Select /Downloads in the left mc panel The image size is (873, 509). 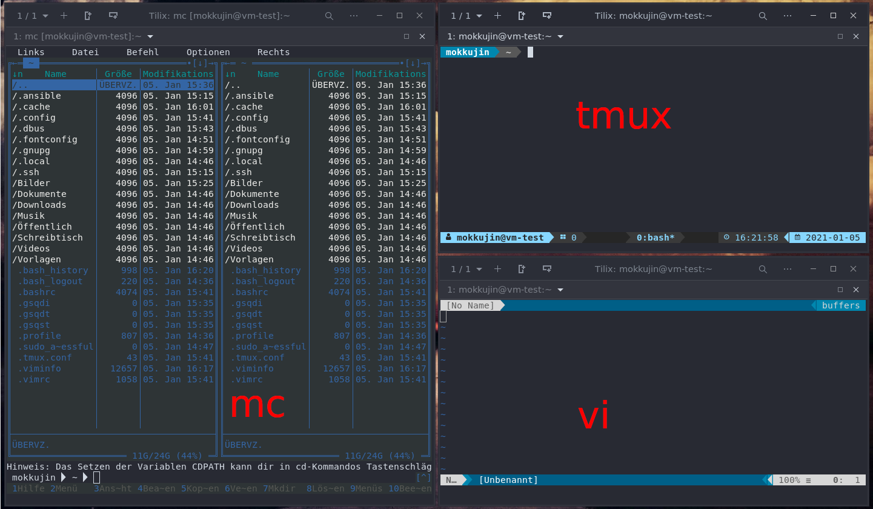(113, 205)
